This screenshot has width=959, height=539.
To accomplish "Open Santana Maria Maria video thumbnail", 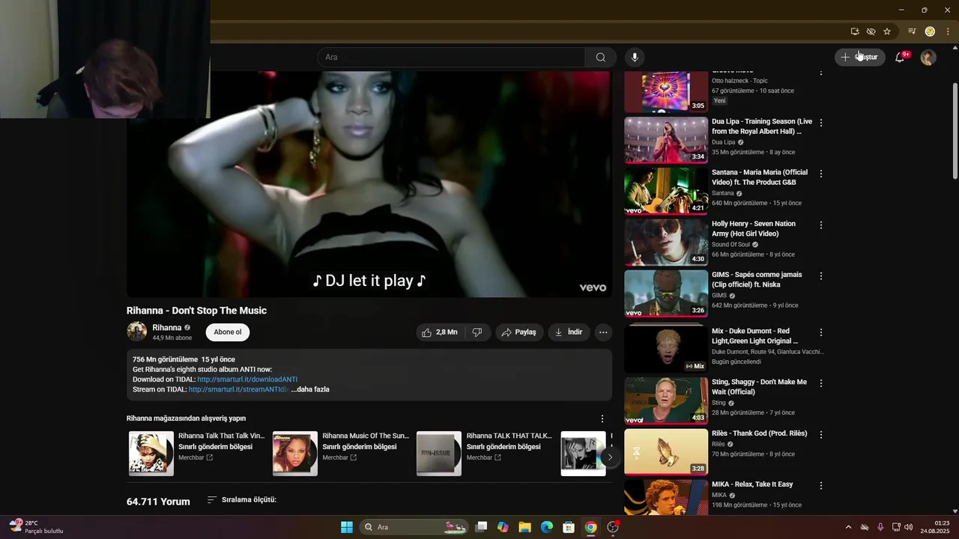I will [x=666, y=191].
